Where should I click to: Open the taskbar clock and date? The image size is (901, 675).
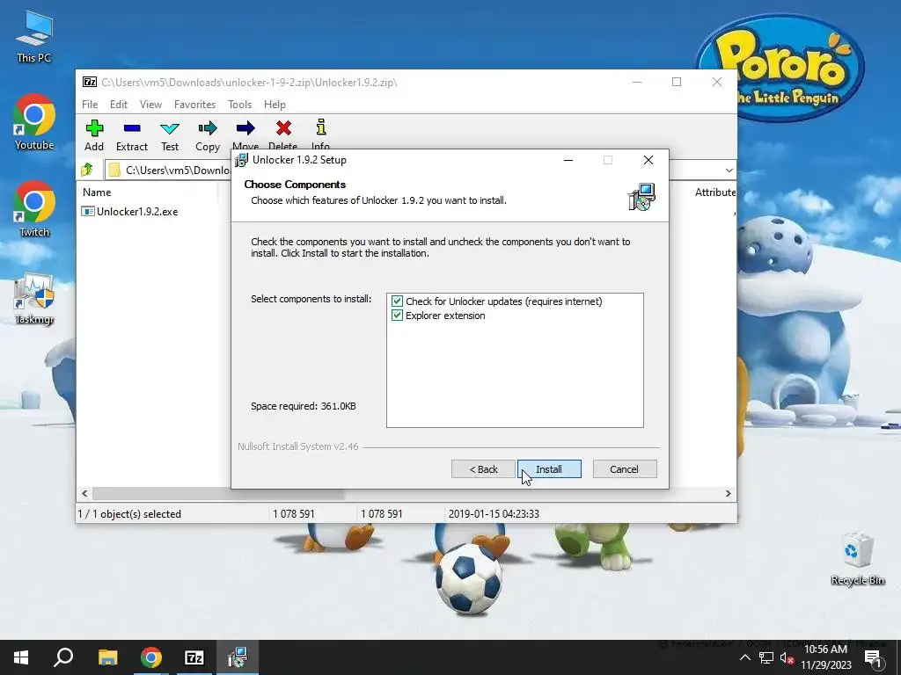[x=825, y=657]
